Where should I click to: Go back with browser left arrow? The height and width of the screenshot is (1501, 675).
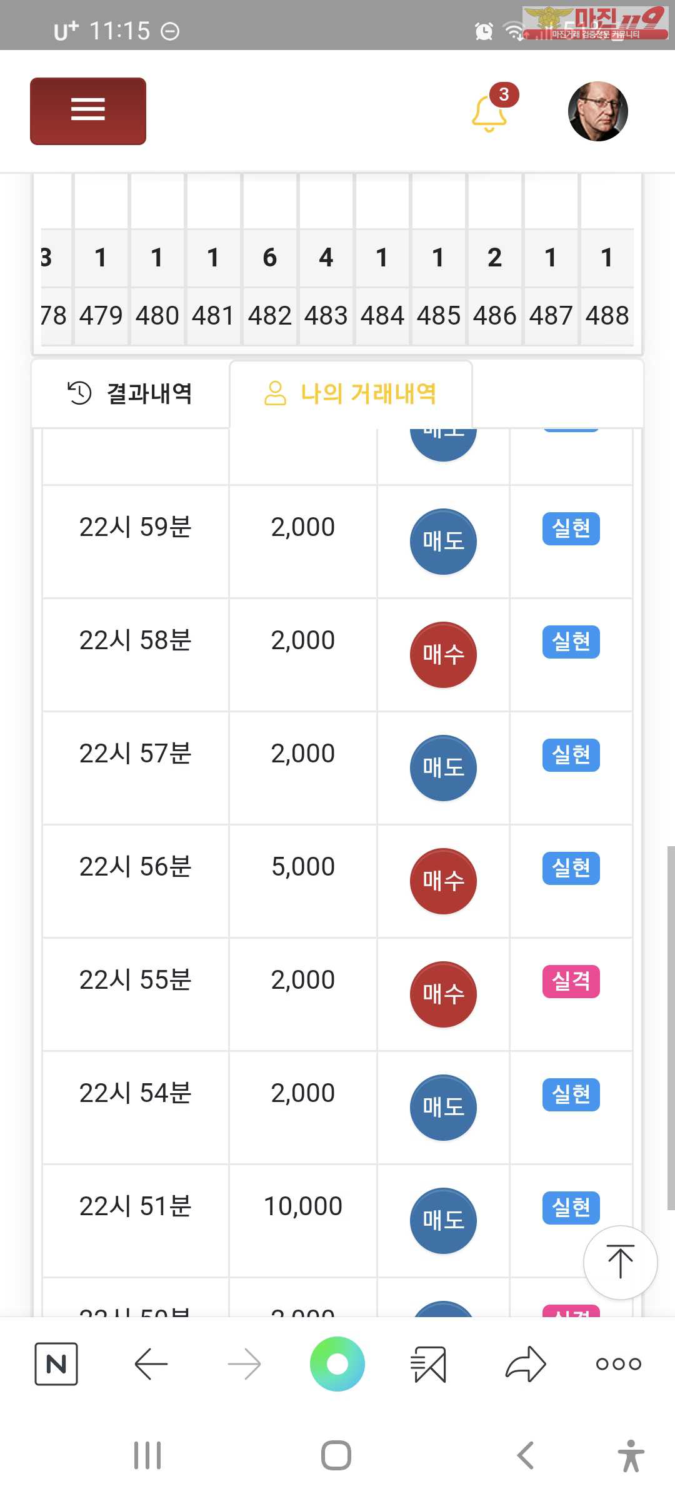151,1363
